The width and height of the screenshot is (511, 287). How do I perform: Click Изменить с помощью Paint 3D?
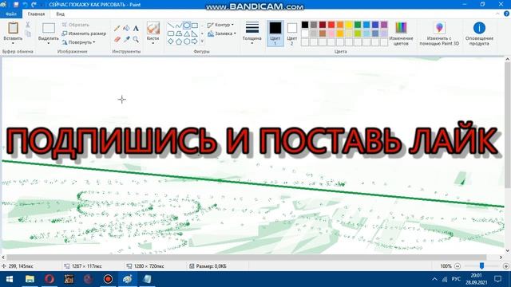coord(439,33)
